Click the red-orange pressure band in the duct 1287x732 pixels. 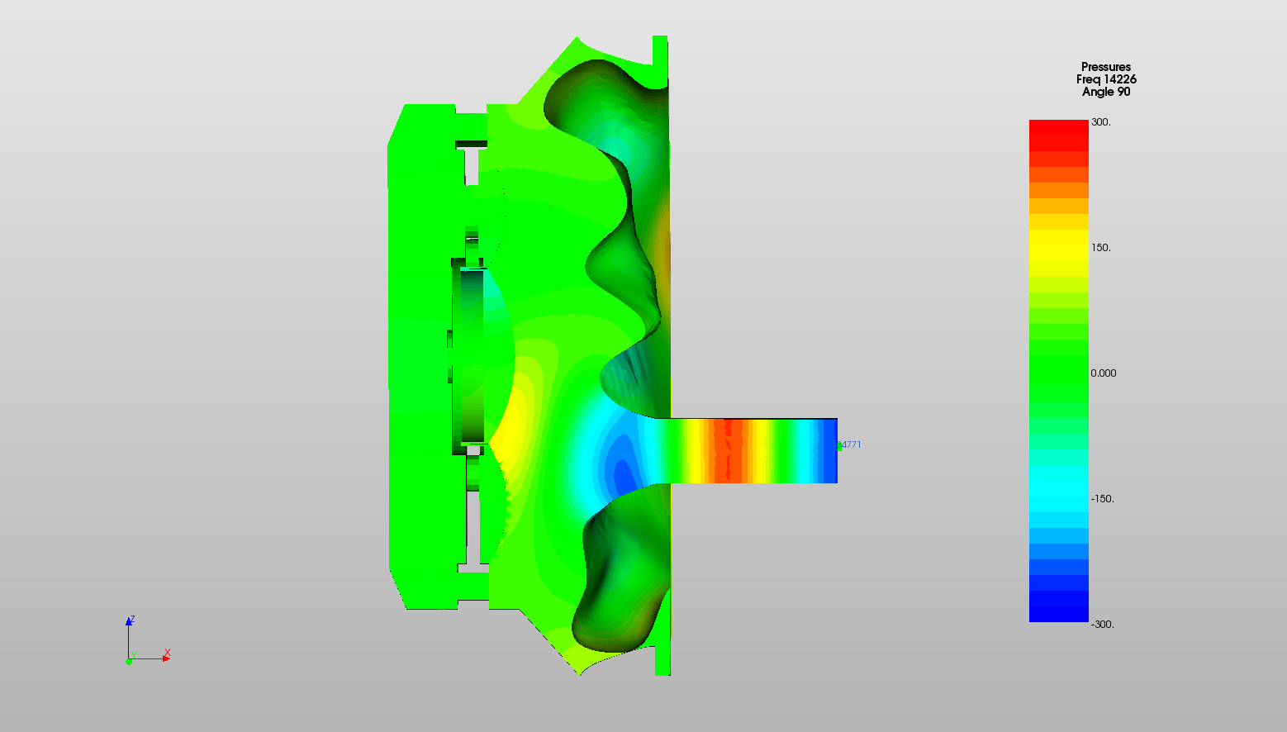click(x=727, y=450)
